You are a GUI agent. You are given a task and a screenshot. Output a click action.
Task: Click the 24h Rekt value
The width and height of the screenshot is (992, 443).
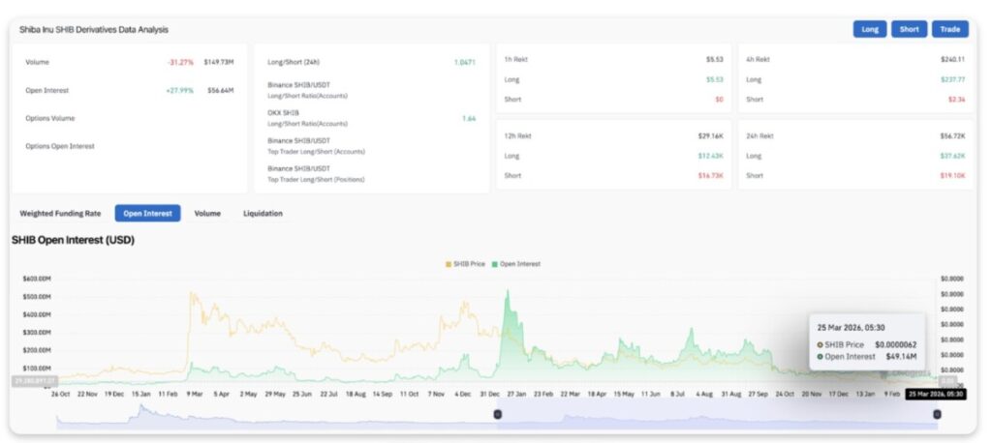tap(950, 135)
